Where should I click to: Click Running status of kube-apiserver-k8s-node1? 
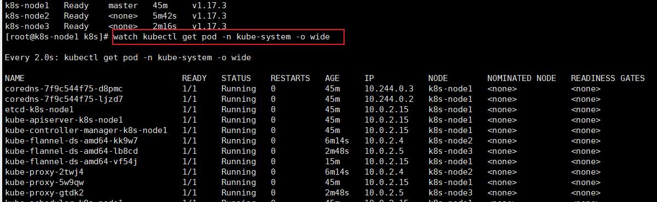click(239, 120)
